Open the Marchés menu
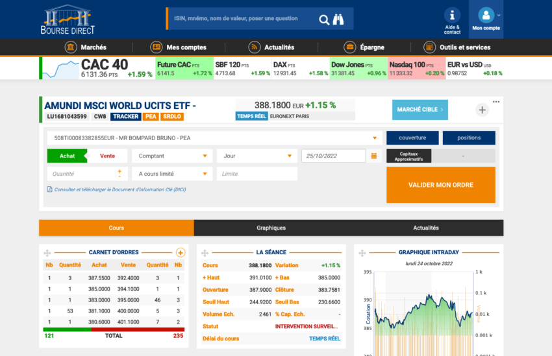This screenshot has height=356, width=552. coord(86,47)
